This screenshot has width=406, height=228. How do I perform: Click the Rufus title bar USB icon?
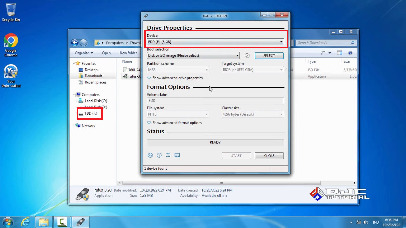[x=146, y=16]
